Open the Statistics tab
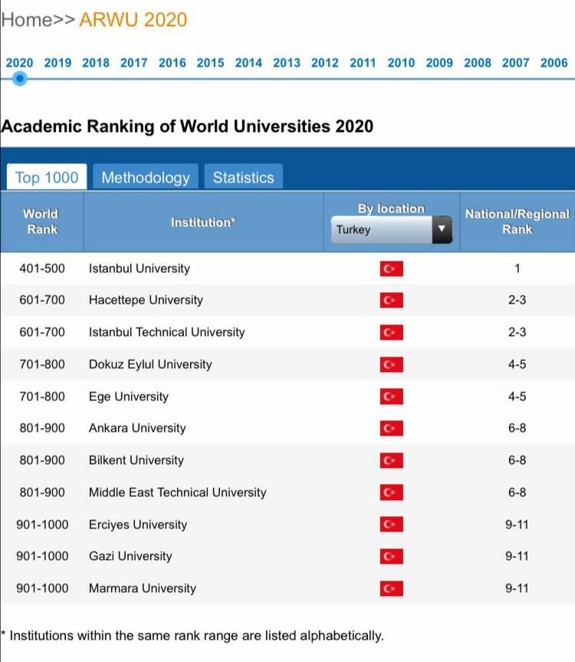The width and height of the screenshot is (575, 662). (243, 177)
